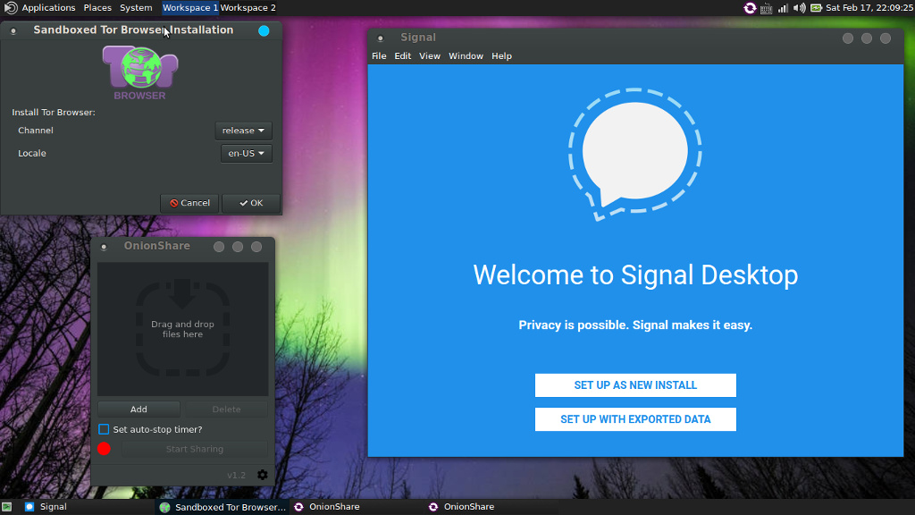This screenshot has height=515, width=915.
Task: Open OnionShare settings gear icon
Action: [262, 475]
